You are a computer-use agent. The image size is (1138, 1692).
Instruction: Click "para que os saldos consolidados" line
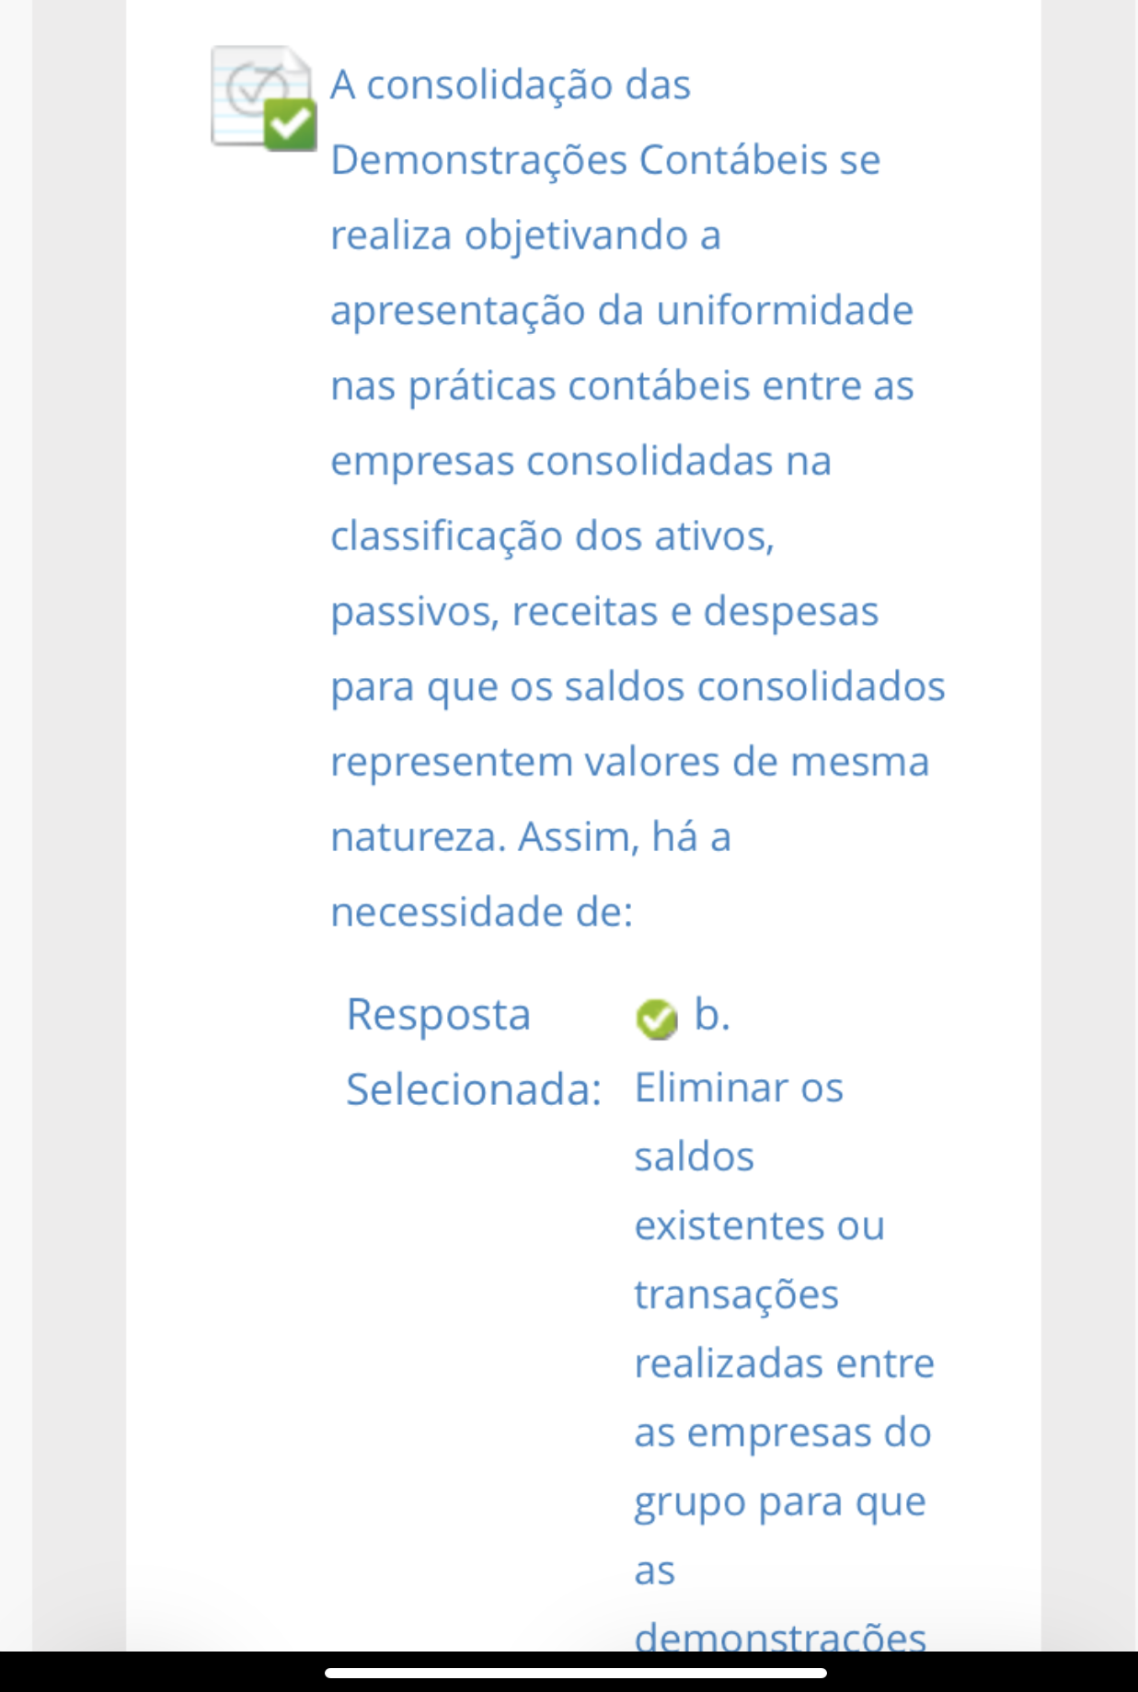[x=638, y=686]
